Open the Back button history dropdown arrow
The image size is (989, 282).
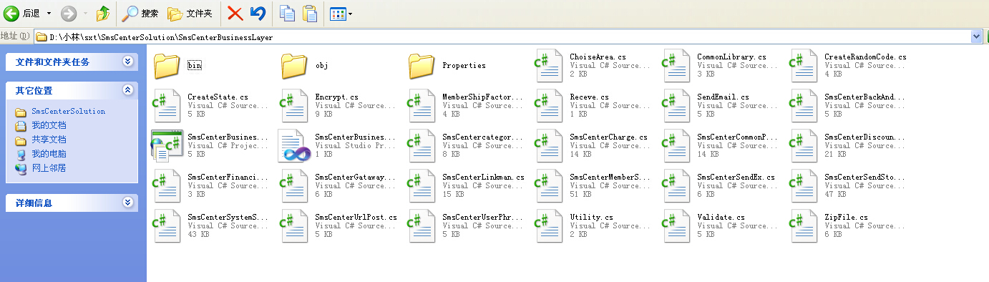tap(49, 13)
